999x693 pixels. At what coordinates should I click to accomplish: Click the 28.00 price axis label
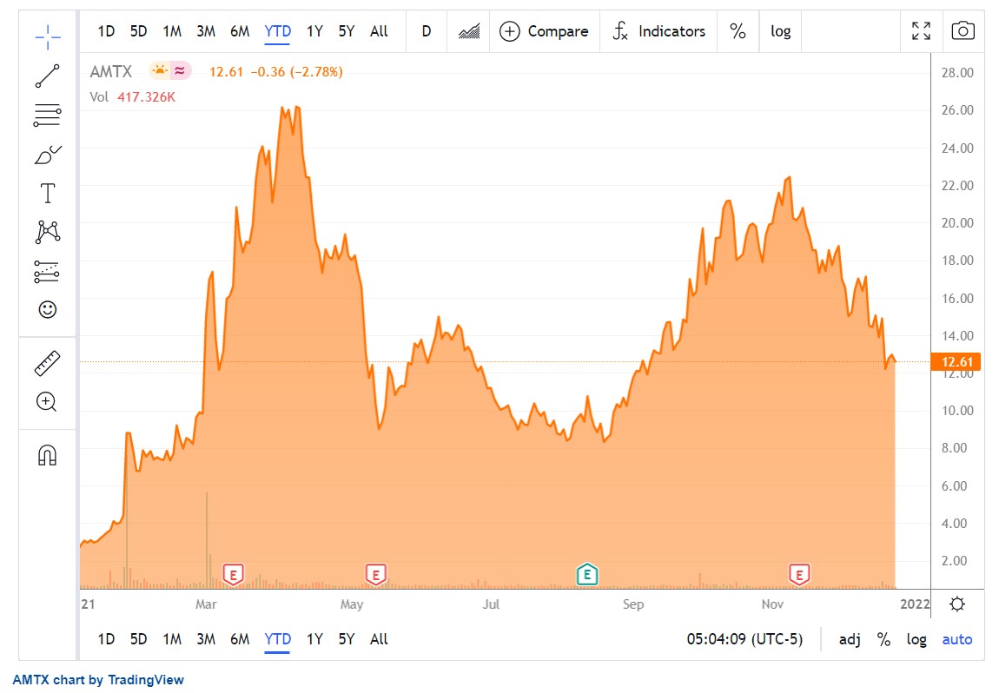point(957,73)
